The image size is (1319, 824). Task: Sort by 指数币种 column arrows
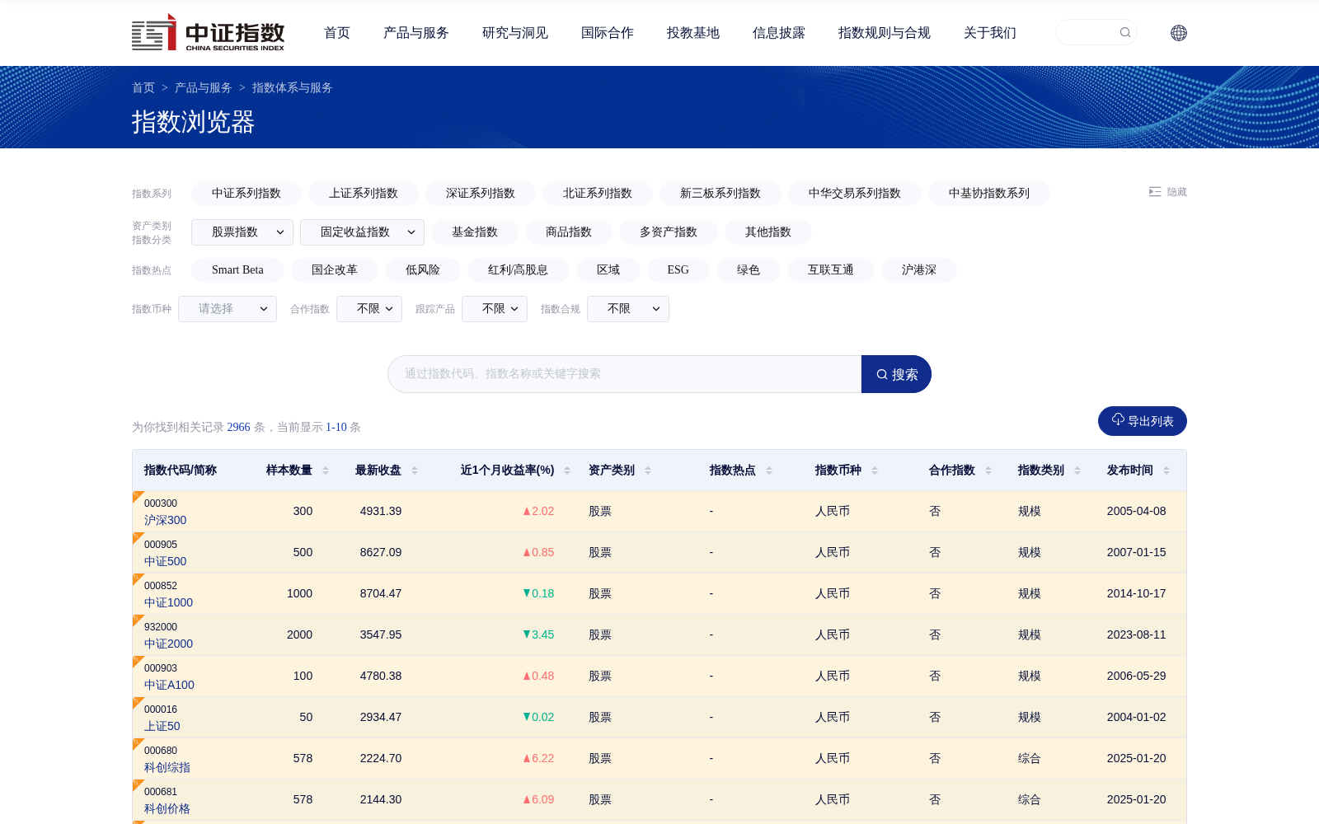coord(875,471)
